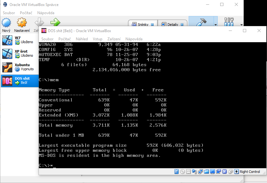Click the C:\> prompt cursor in DOS screen

[x=54, y=168]
